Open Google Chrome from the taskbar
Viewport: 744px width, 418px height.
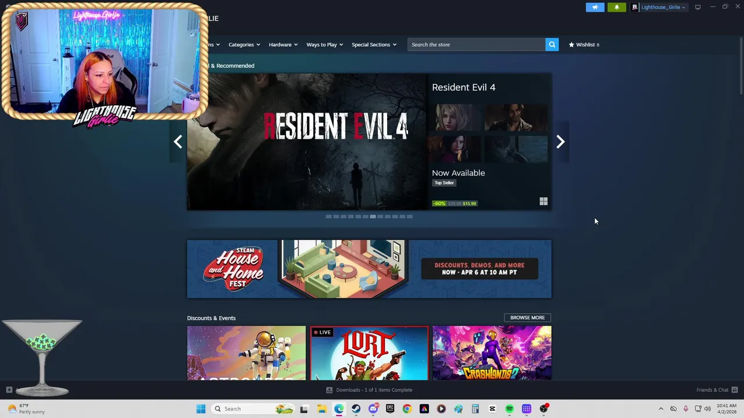[x=407, y=409]
